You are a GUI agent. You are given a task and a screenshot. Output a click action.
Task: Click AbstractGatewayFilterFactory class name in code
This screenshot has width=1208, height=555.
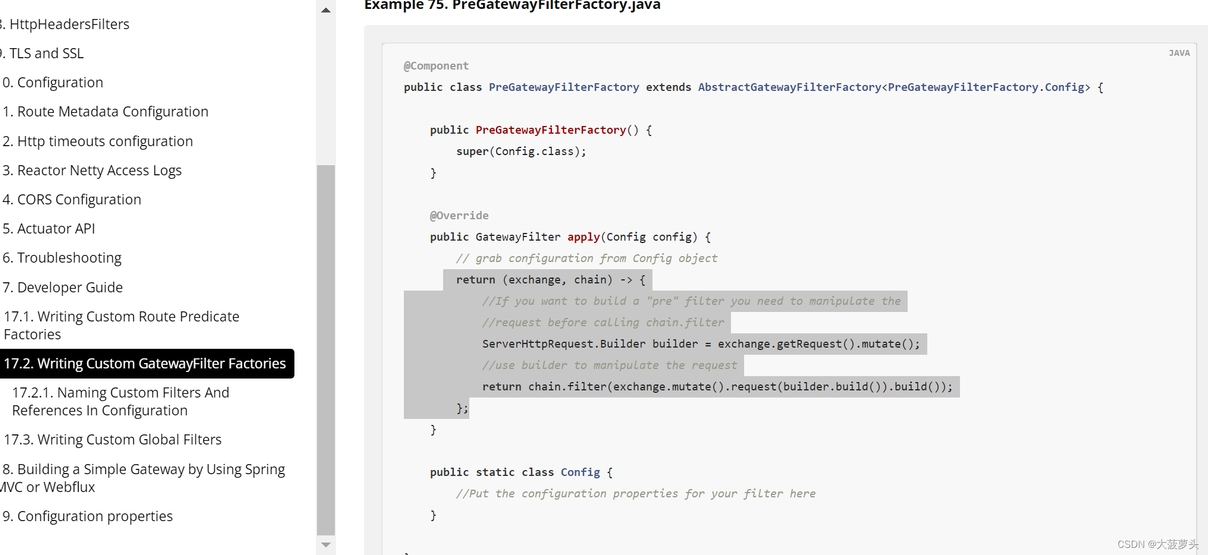tap(789, 87)
